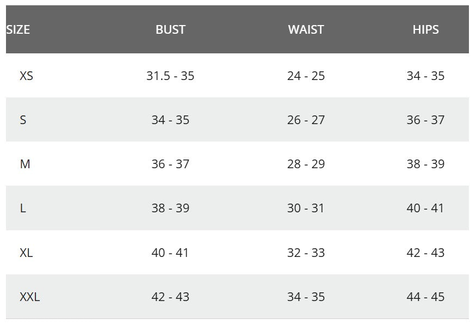
Task: Click bust value 31.5 - 35
Action: pyautogui.click(x=170, y=76)
